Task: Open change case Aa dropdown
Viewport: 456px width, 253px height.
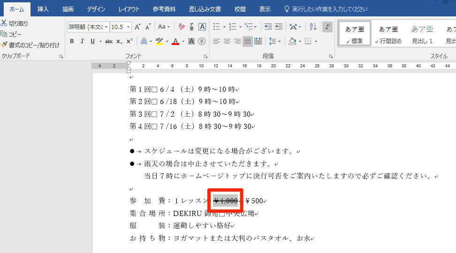Action: 164,27
